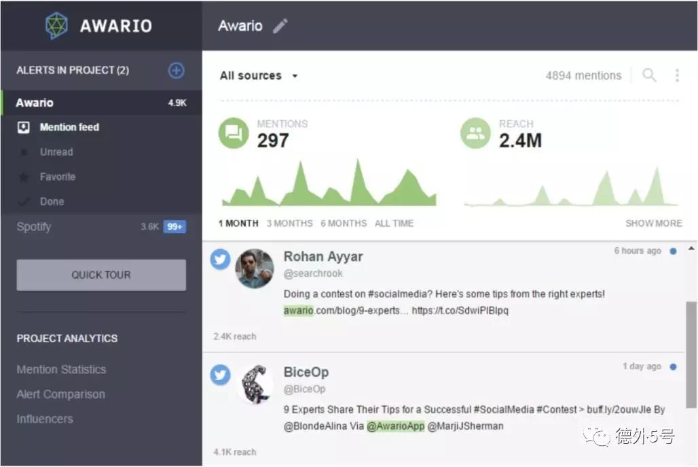Click the green Mentions chat bubble icon

234,132
